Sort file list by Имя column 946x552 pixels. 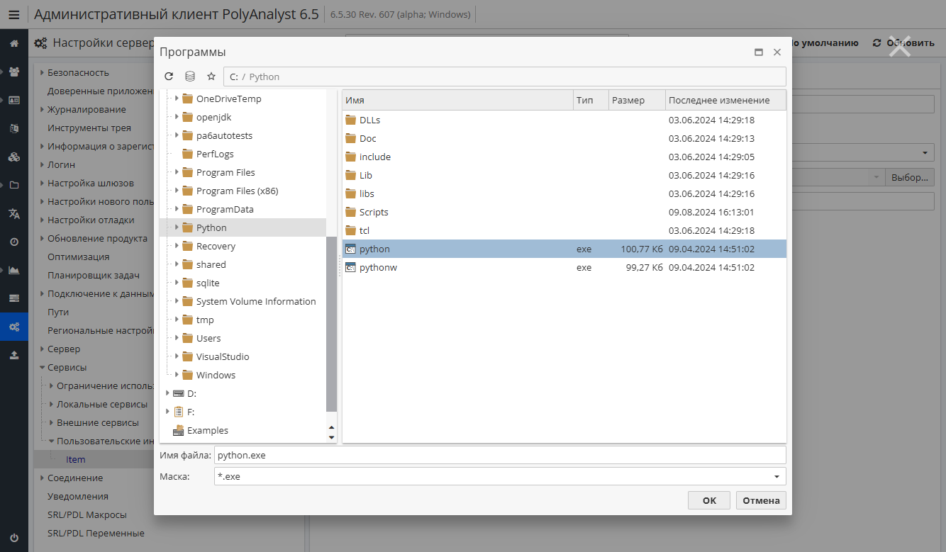(x=457, y=100)
